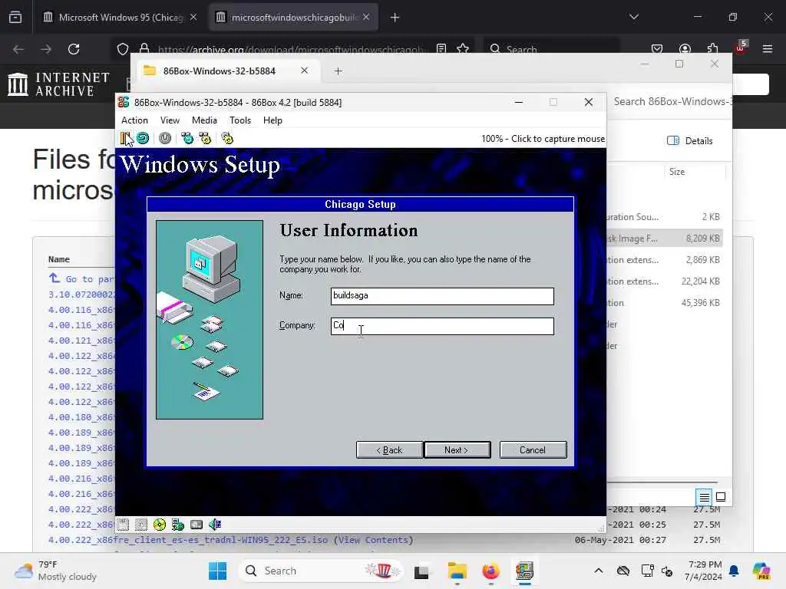Click the 86Box taskbar icon
The width and height of the screenshot is (786, 589).
524,571
